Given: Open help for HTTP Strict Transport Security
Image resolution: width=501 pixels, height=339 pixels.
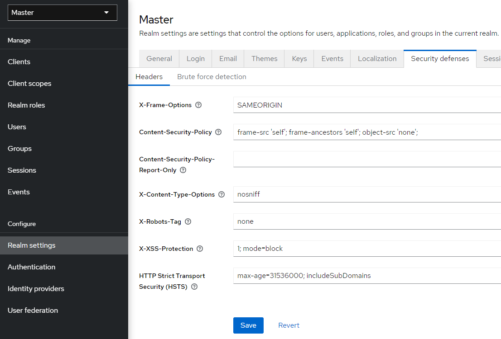Looking at the screenshot, I should pyautogui.click(x=194, y=287).
